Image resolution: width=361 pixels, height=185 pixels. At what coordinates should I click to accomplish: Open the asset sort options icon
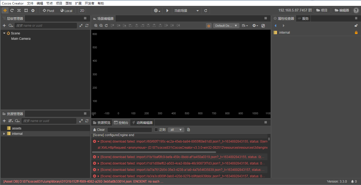click(11, 121)
